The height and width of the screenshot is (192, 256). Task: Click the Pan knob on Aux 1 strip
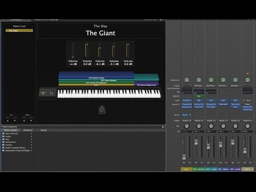click(247, 126)
